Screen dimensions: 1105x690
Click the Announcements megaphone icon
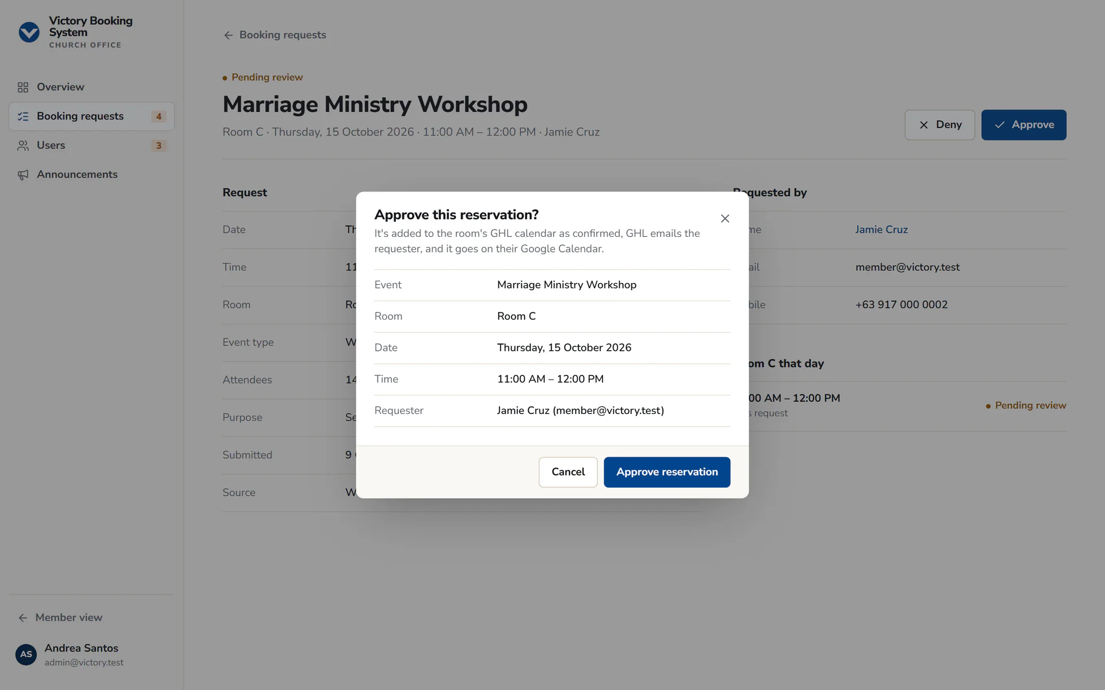click(23, 175)
